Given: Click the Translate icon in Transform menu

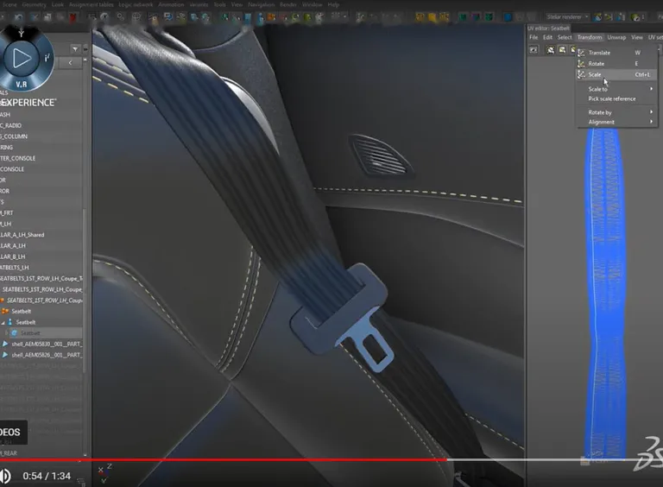Looking at the screenshot, I should 581,53.
